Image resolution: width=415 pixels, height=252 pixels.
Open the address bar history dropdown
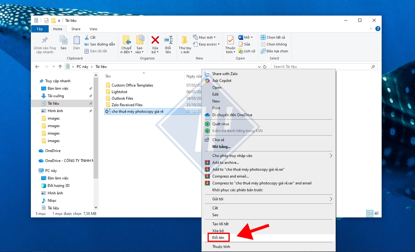pos(260,67)
